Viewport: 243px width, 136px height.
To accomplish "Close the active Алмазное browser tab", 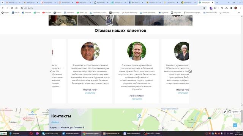I will click(212, 3).
